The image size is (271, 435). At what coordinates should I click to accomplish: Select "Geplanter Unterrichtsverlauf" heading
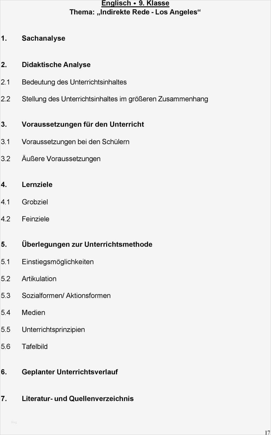pos(70,372)
